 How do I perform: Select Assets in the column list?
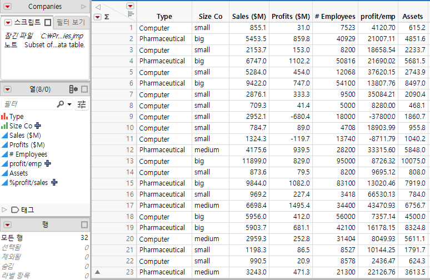point(19,173)
